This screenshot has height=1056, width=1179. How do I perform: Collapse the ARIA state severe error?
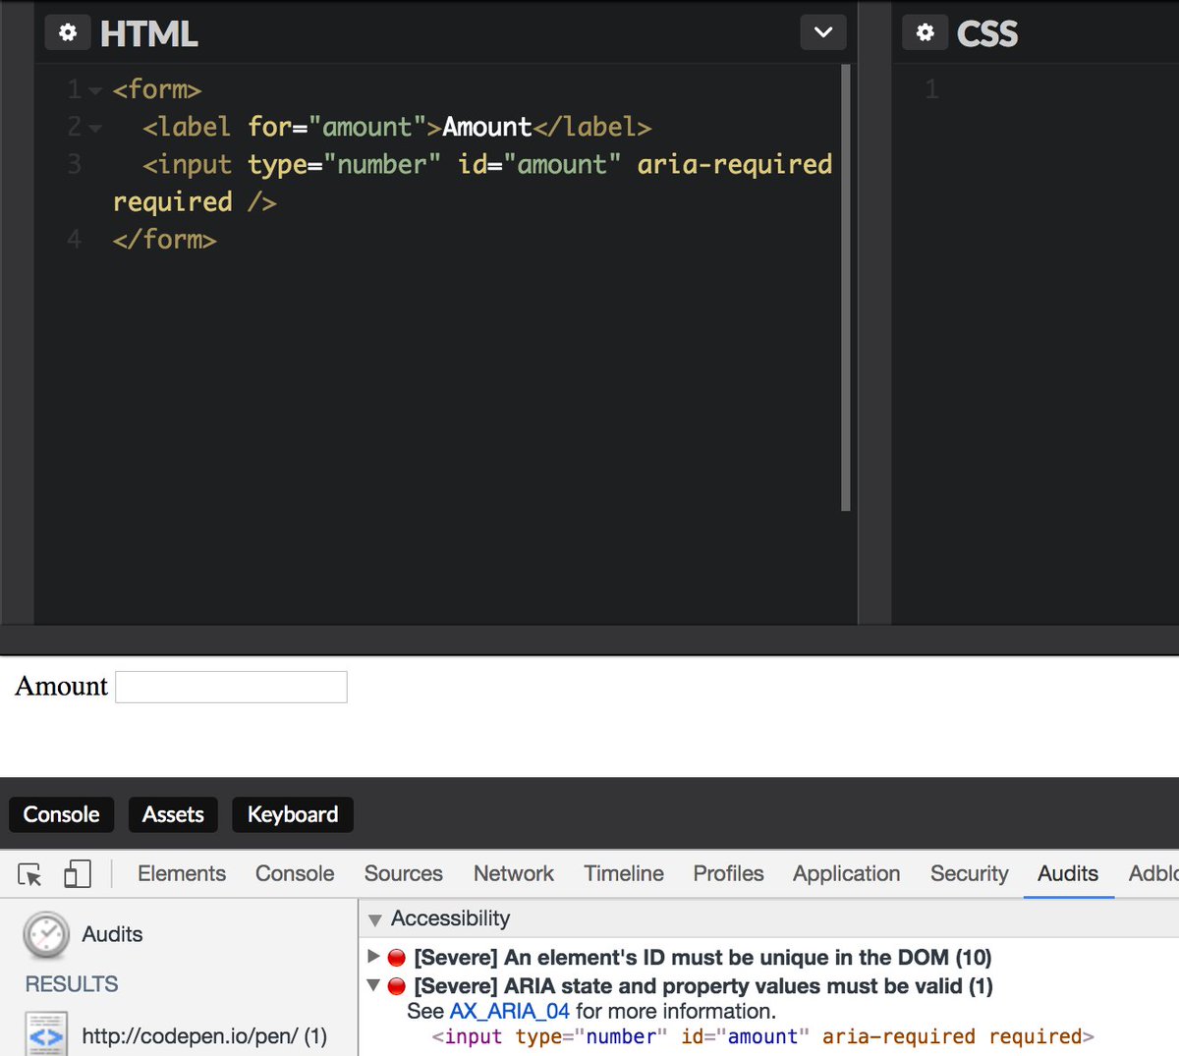pyautogui.click(x=373, y=984)
